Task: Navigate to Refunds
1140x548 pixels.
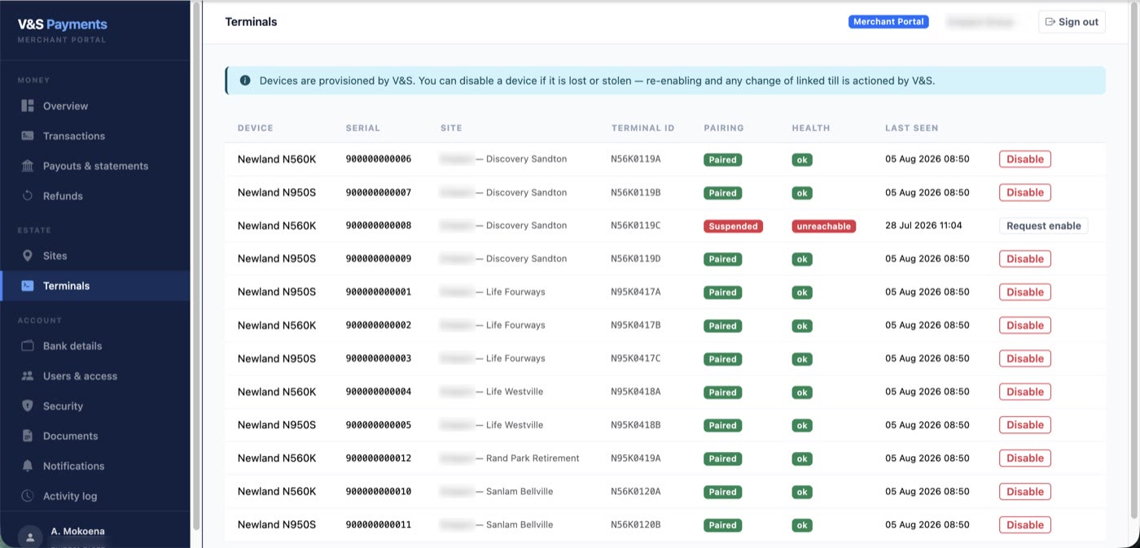Action: (95, 196)
